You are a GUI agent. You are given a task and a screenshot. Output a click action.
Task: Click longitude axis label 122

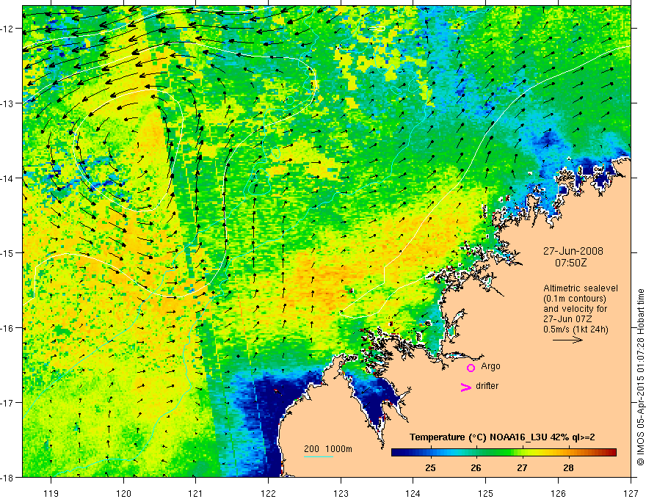(x=268, y=493)
